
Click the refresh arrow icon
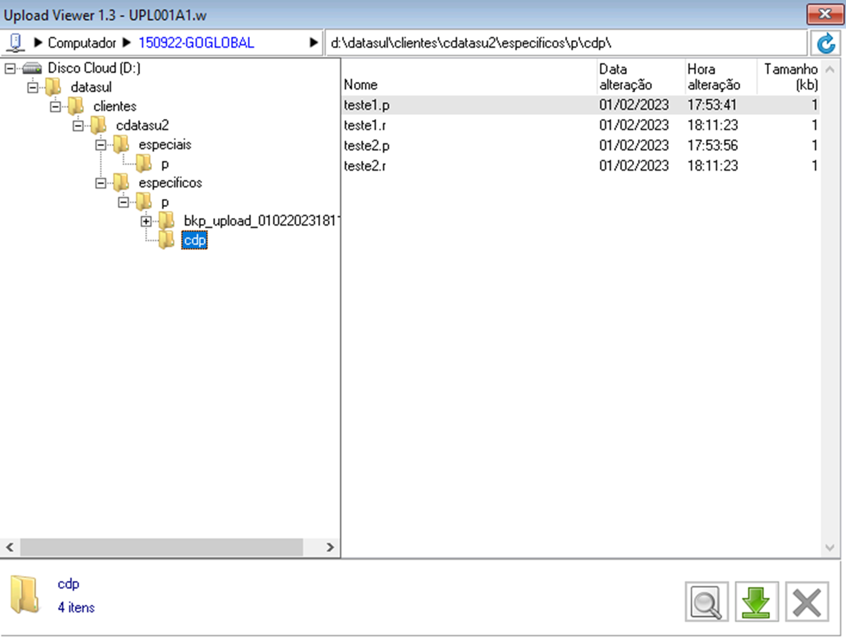pyautogui.click(x=826, y=43)
